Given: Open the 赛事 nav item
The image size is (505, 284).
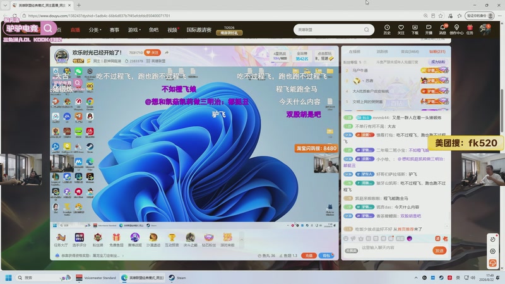Looking at the screenshot, I should (x=114, y=30).
